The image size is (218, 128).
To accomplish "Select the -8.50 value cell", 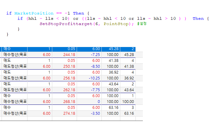I will click(x=94, y=66).
